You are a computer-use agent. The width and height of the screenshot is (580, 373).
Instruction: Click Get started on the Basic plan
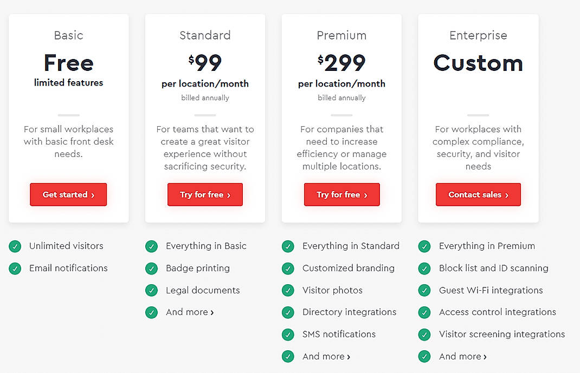pyautogui.click(x=68, y=194)
